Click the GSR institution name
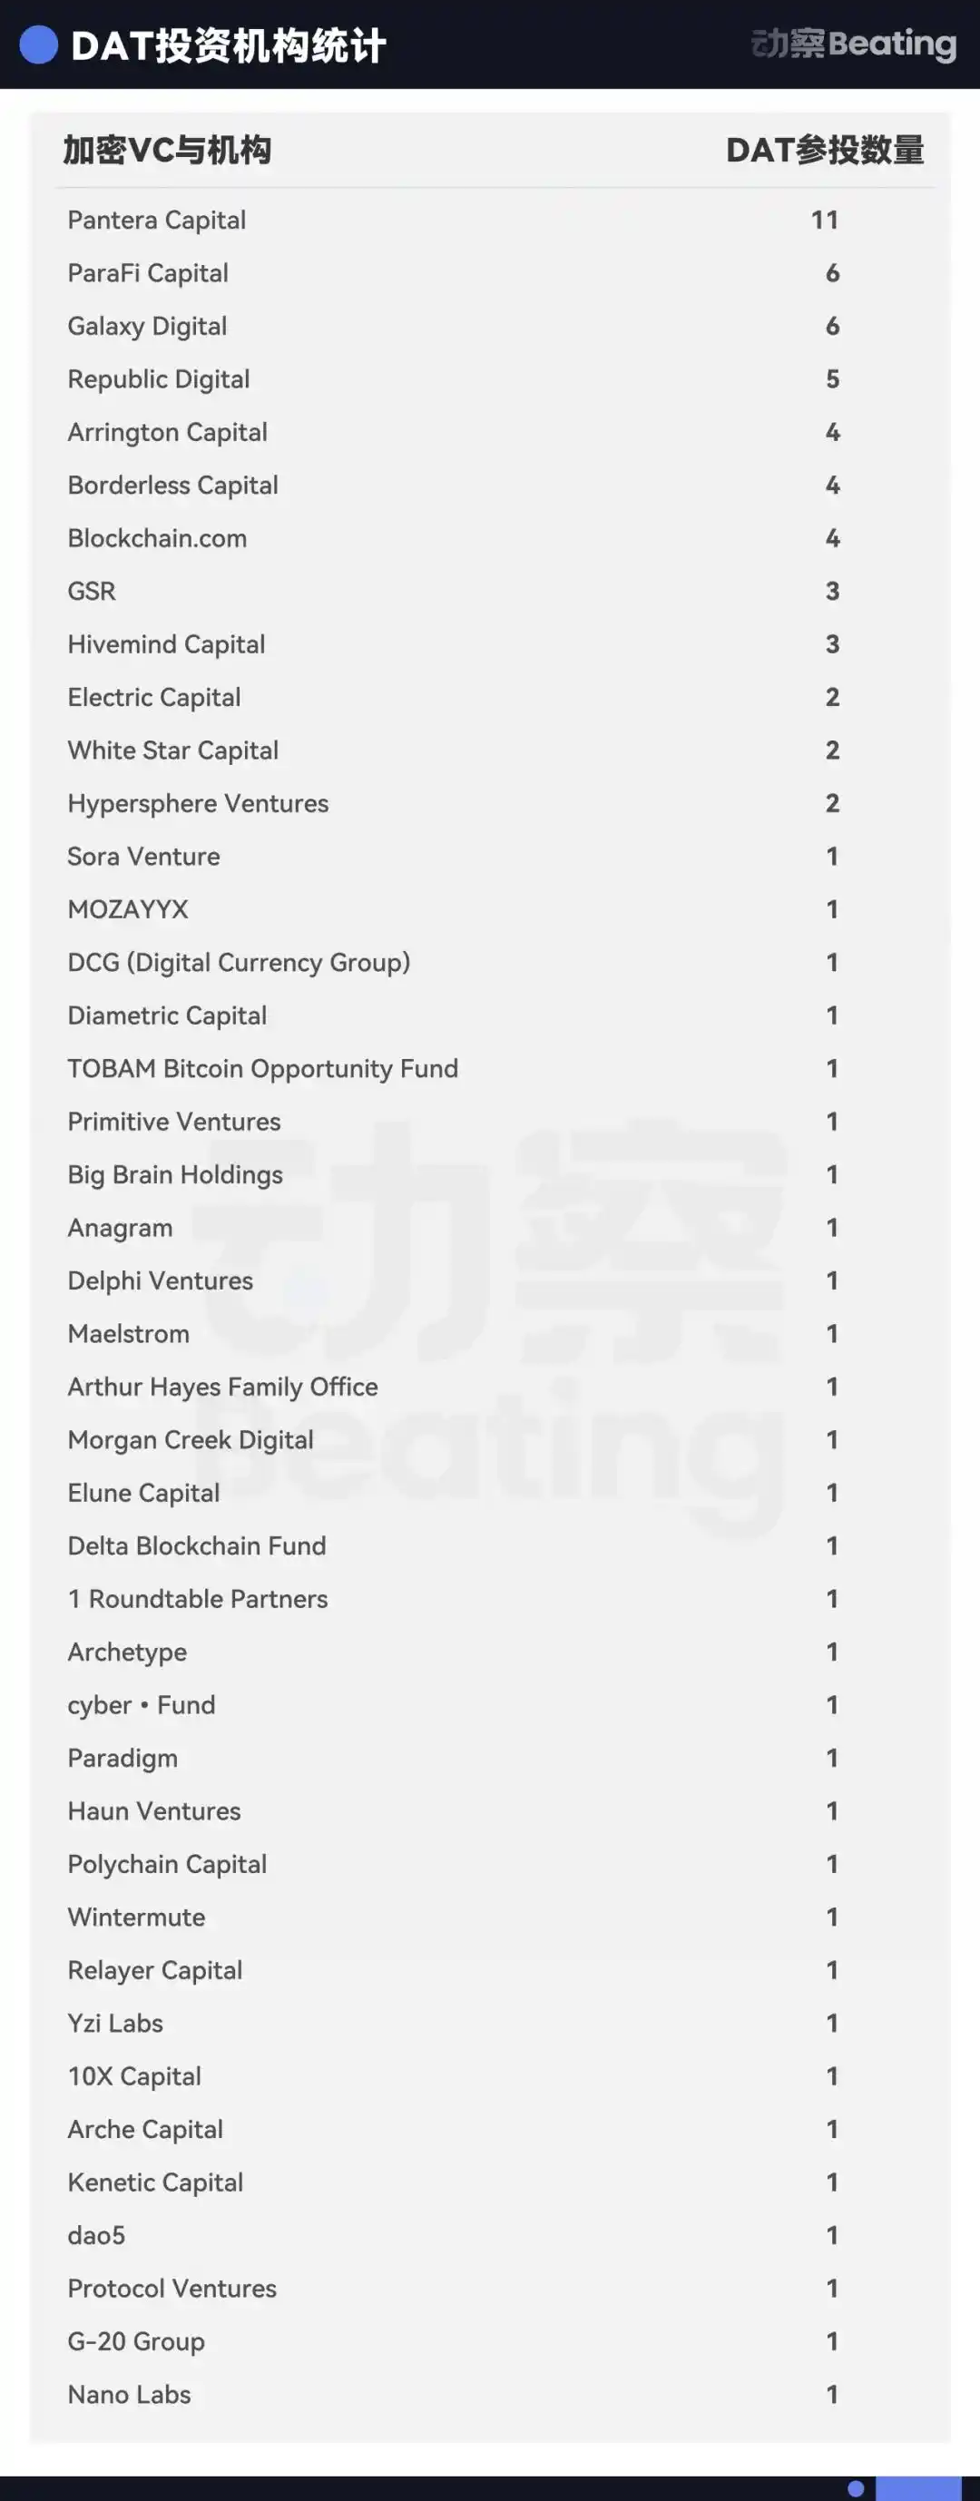 (92, 592)
